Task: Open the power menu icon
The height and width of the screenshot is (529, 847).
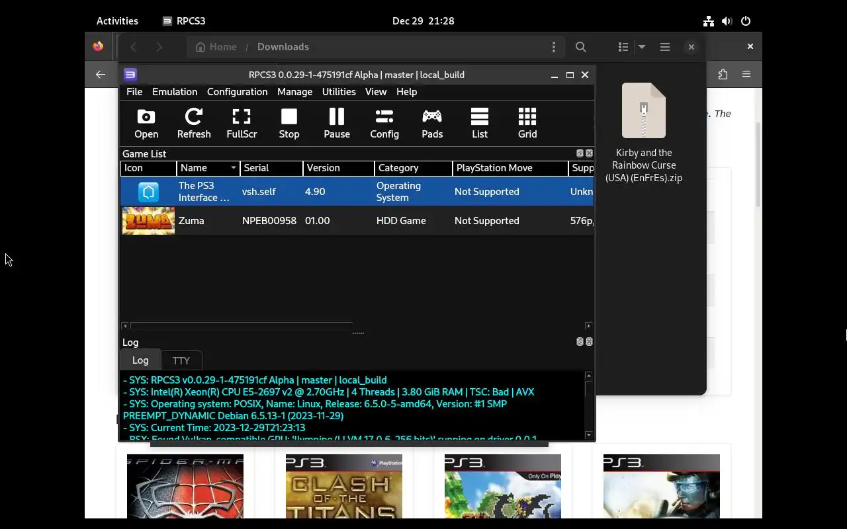Action: (x=746, y=21)
